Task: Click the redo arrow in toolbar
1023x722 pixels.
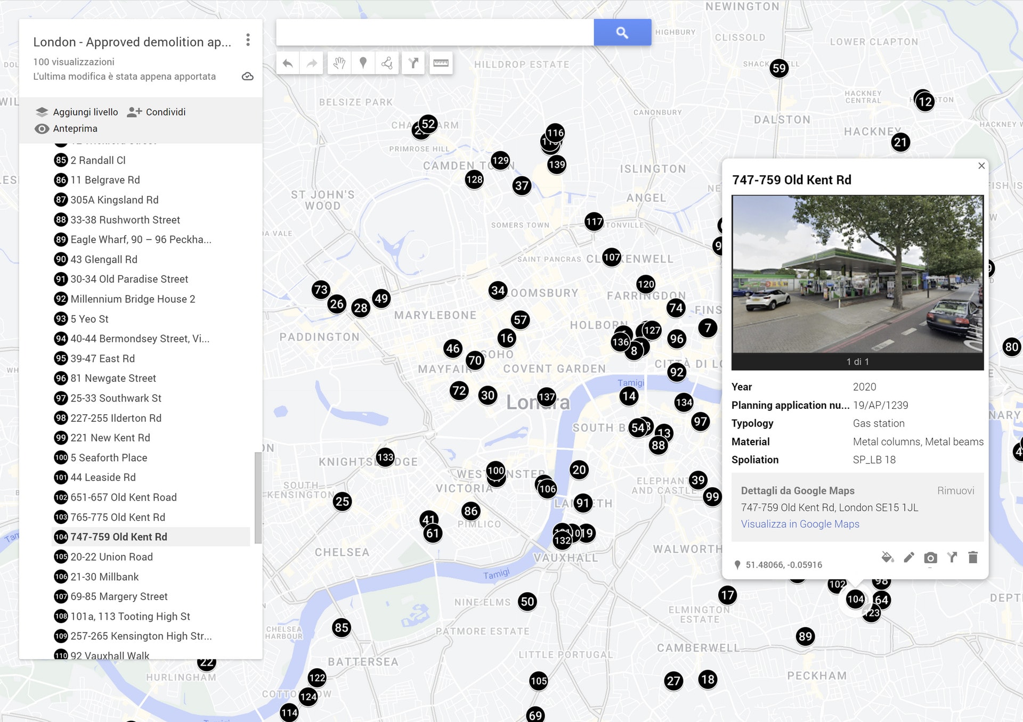Action: click(x=312, y=63)
